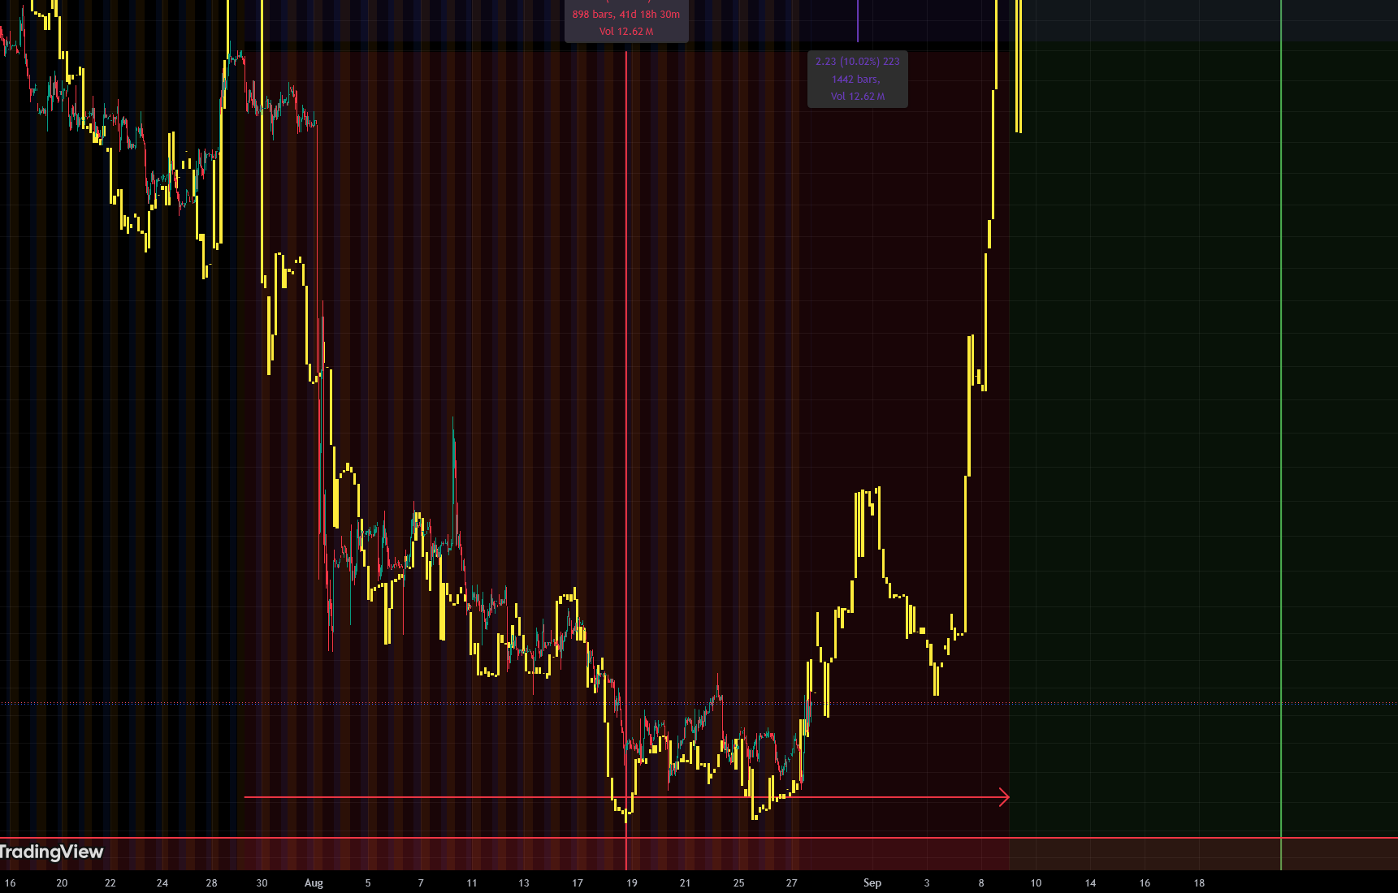This screenshot has height=893, width=1398.
Task: Click the "1442 bars," measurement text
Action: (856, 80)
